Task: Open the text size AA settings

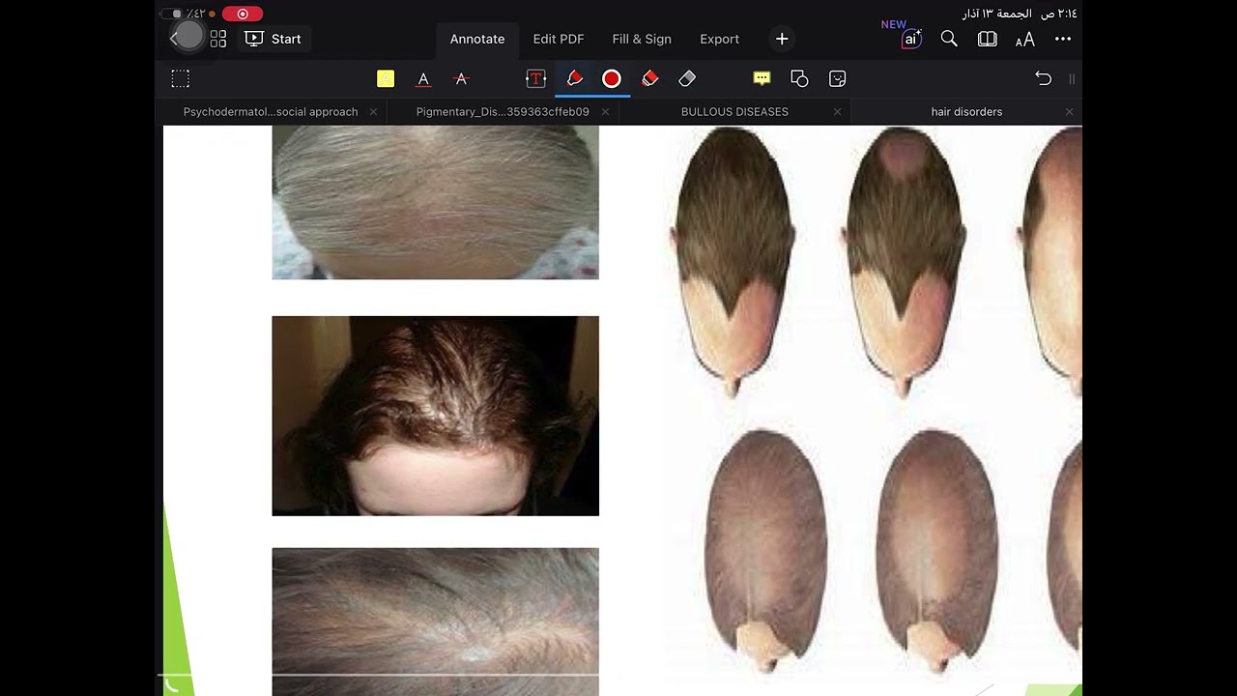Action: tap(1025, 39)
